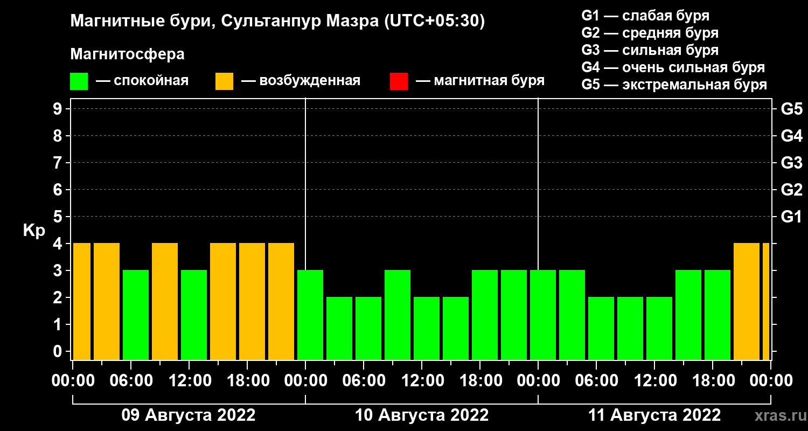
Task: Click the right-axis 'G5' label beside the plot
Action: coord(792,109)
